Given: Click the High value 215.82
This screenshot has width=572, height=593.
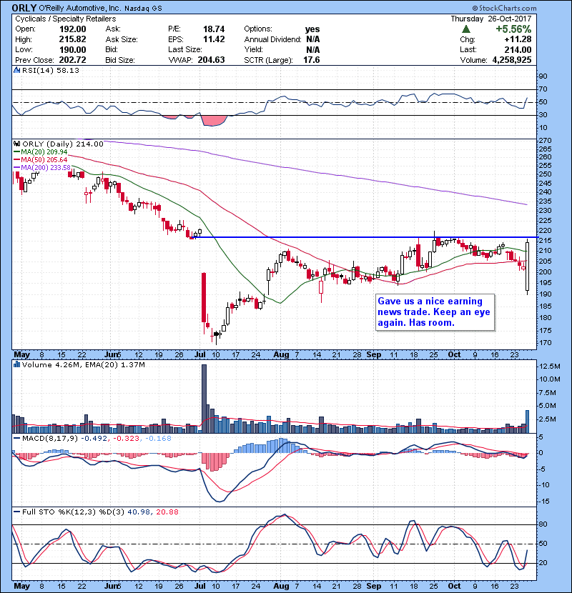Looking at the screenshot, I should [72, 39].
